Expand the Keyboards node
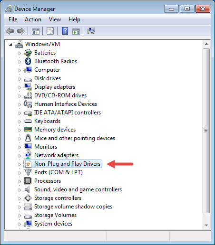215x245 pixels. (x=20, y=122)
